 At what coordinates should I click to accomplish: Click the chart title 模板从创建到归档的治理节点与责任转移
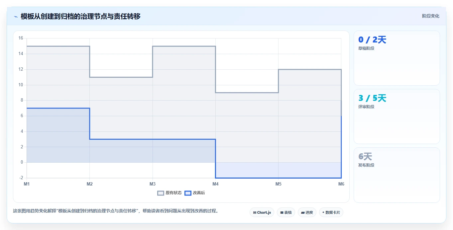point(80,16)
